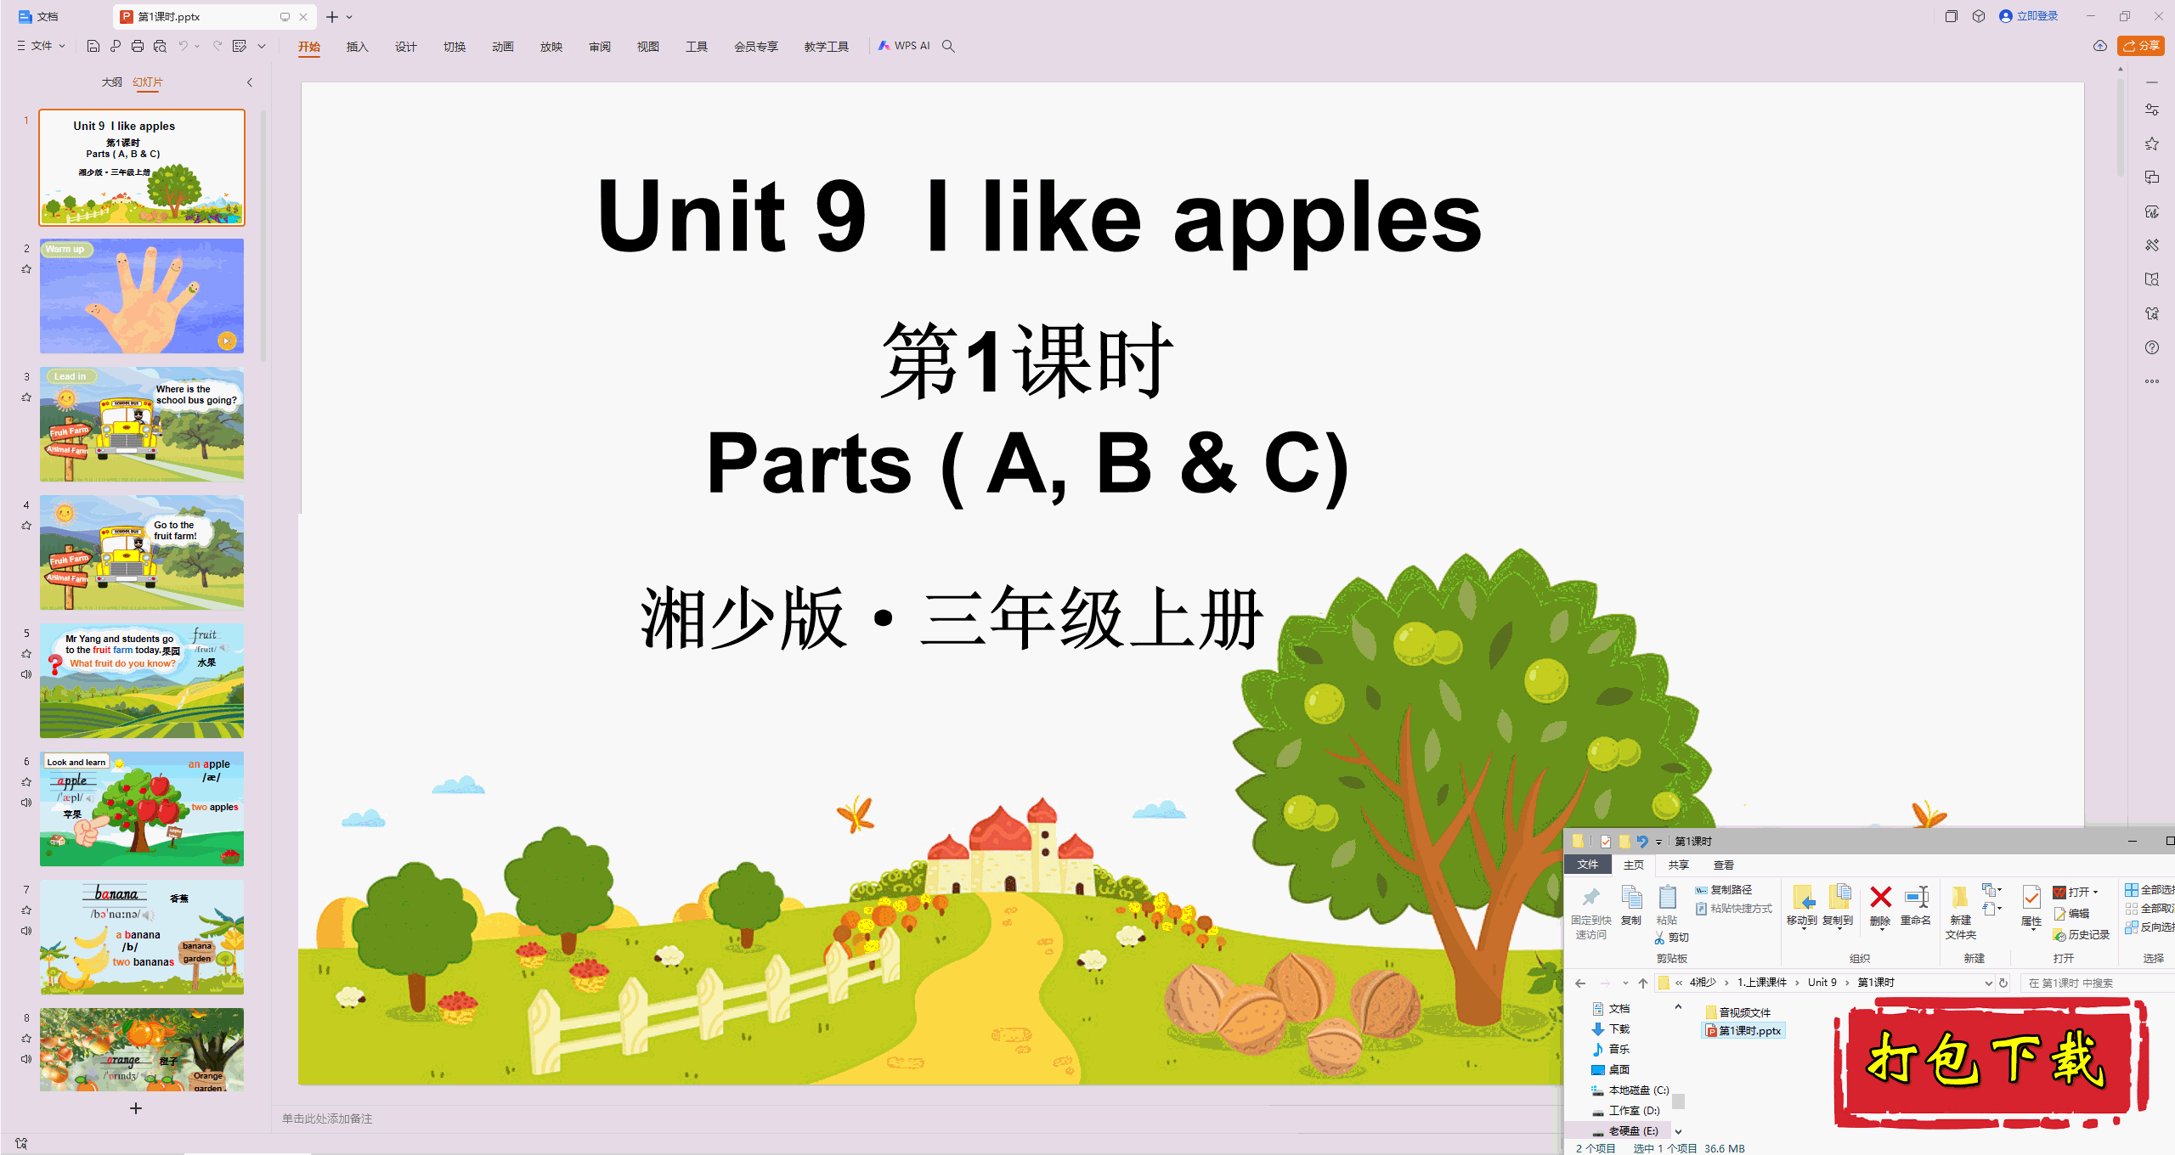This screenshot has height=1155, width=2175.
Task: Click the book icon in right sidebar
Action: (2152, 279)
